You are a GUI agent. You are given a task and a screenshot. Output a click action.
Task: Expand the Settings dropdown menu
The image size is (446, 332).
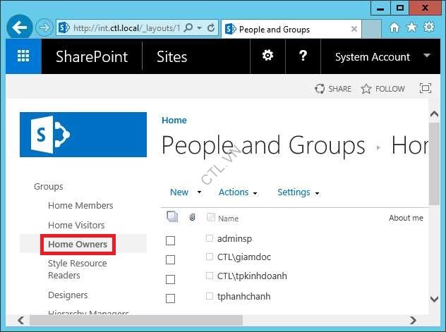(299, 192)
